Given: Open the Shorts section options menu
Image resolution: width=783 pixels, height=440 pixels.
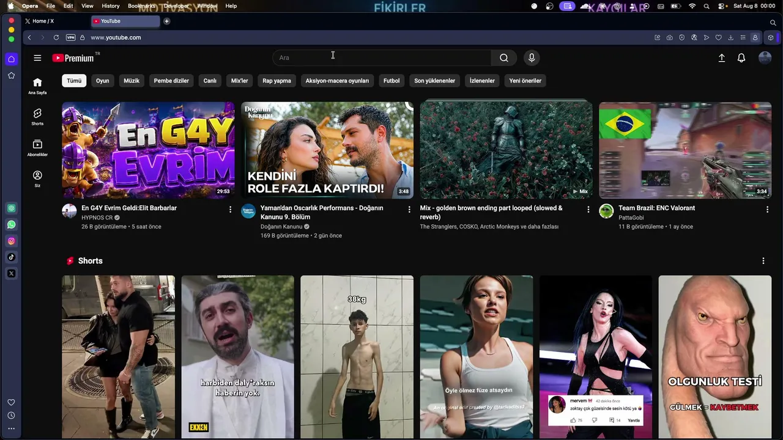Looking at the screenshot, I should (x=763, y=261).
